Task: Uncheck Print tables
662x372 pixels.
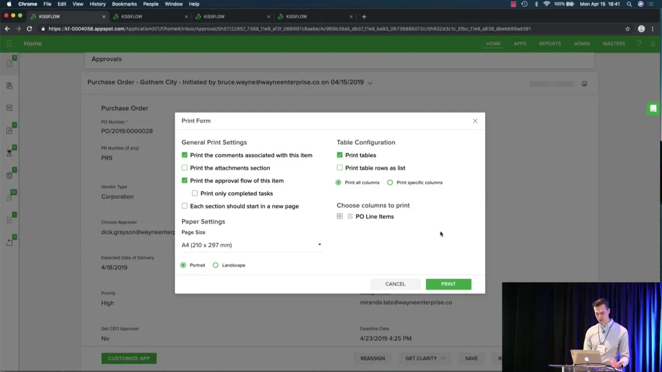Action: coord(340,155)
